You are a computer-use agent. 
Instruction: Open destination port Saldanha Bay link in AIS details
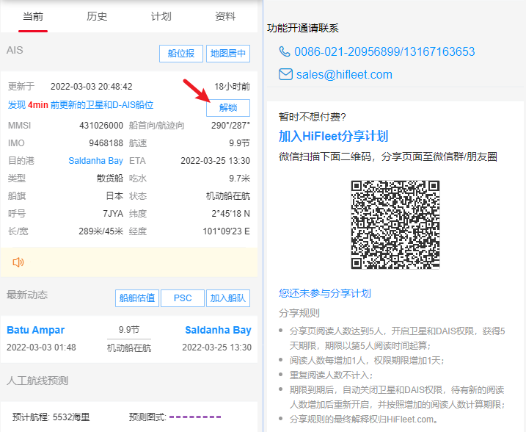[x=95, y=161]
